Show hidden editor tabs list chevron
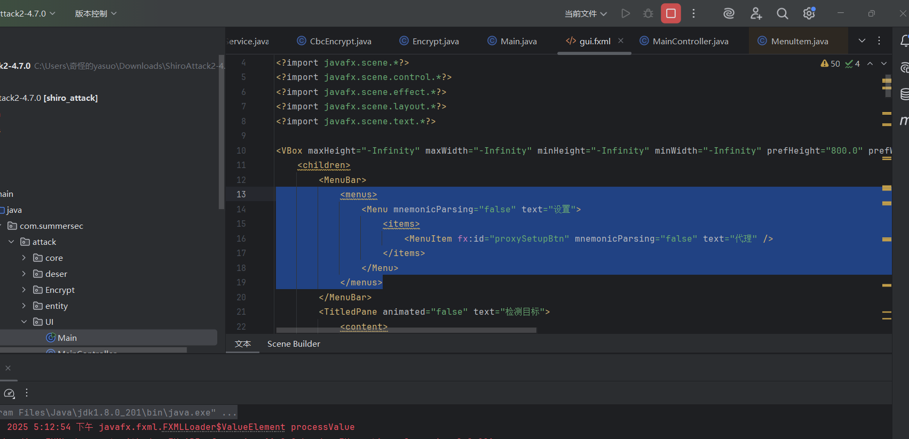 coord(861,41)
